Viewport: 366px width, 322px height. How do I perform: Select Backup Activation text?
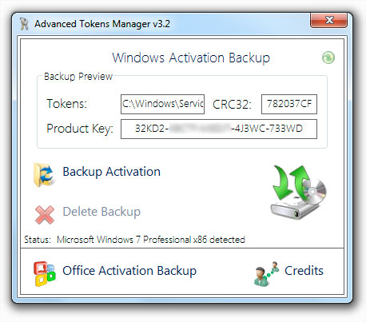click(111, 172)
